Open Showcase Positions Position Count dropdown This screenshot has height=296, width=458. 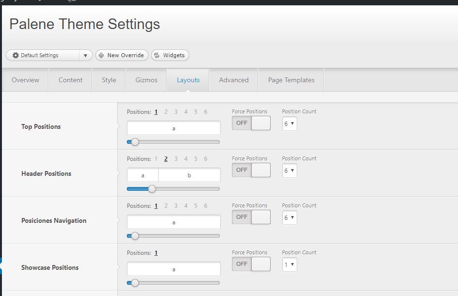(x=290, y=265)
